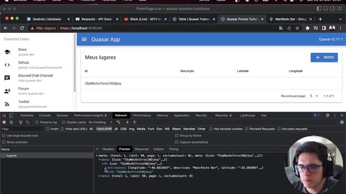Click the Export HAR download arrow icon
The height and width of the screenshot is (194, 346).
coord(135,122)
